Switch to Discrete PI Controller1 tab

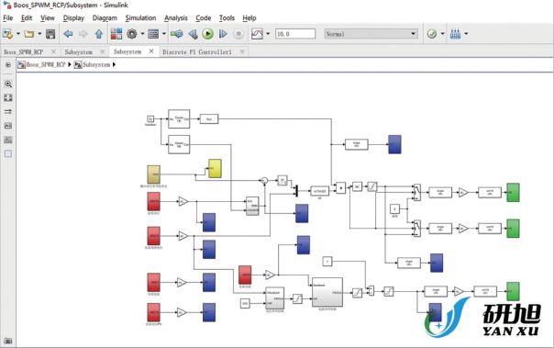(x=197, y=52)
